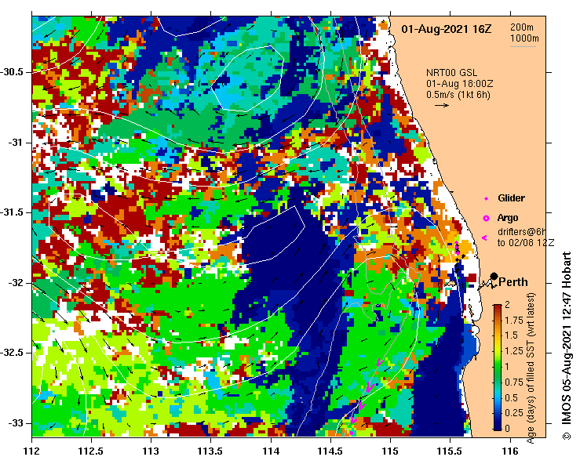Viewport: 580px width, 464px height.
Task: Click the longitude label 115.5
Action: point(450,451)
